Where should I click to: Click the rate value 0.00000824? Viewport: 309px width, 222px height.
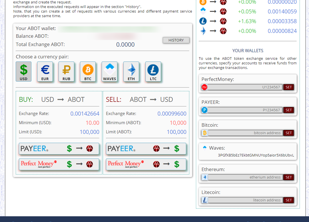coord(282,31)
